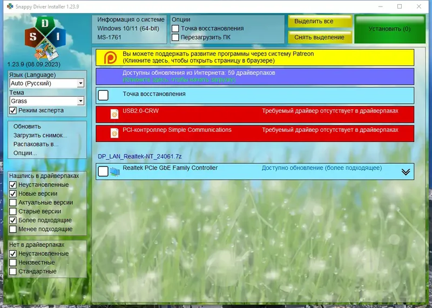Maximize the Snappy Driver Installer window

pos(400,6)
